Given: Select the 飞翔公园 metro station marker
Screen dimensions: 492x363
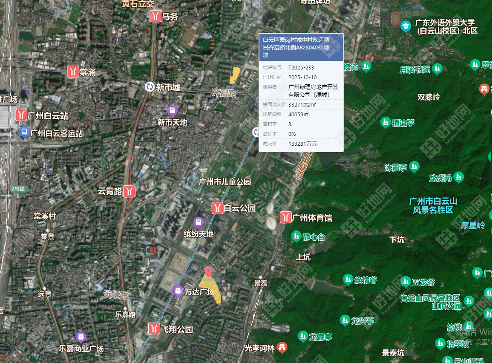Looking at the screenshot, I should pos(154,328).
